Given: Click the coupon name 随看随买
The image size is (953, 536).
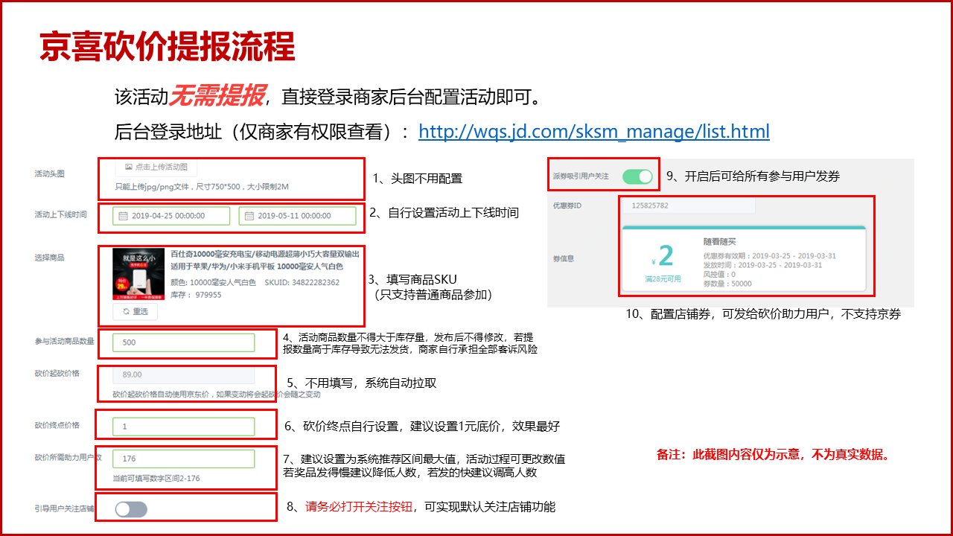Looking at the screenshot, I should (720, 242).
